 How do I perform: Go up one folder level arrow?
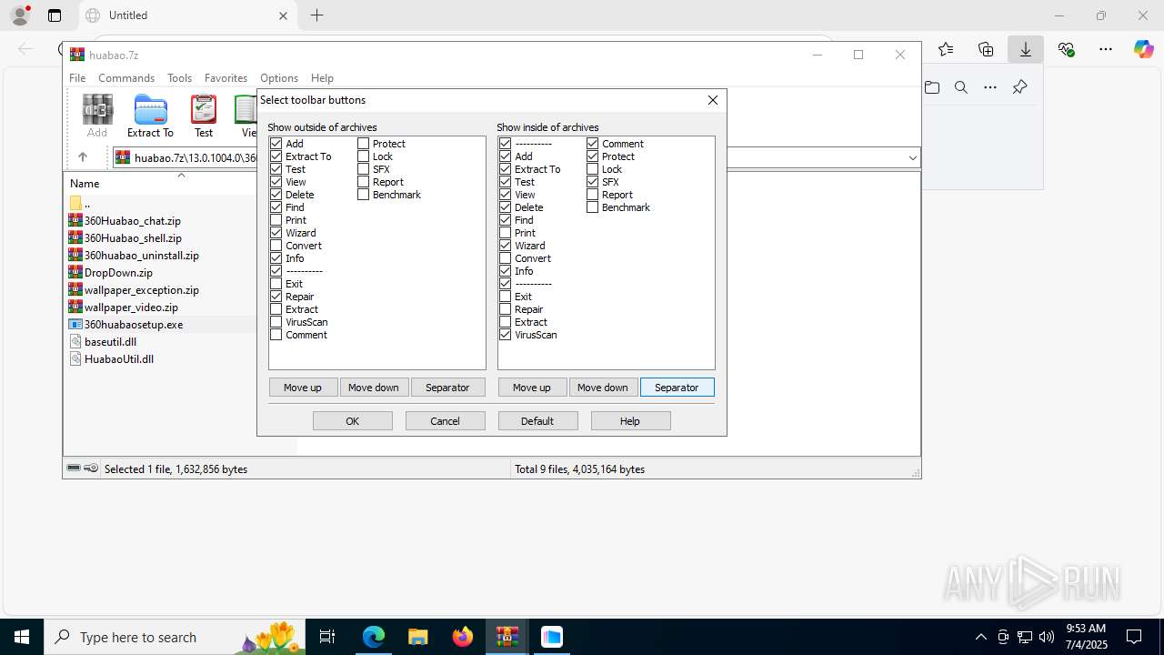point(83,157)
